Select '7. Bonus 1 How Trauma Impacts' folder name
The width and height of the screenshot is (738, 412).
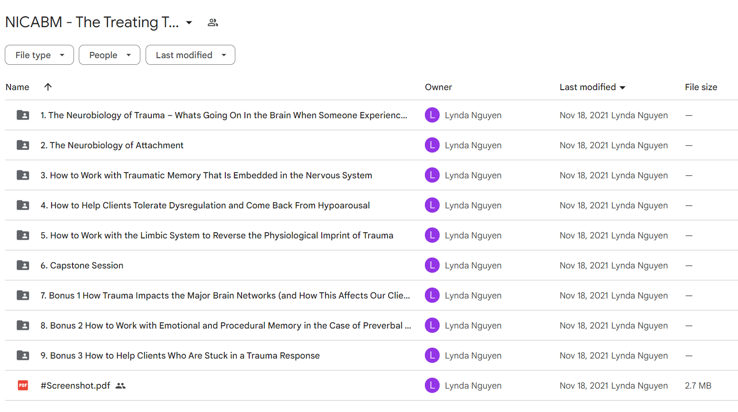pos(225,296)
